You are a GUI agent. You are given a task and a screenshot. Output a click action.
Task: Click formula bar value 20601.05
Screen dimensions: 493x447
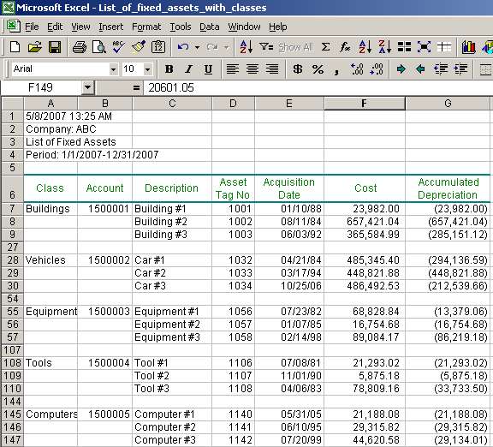(x=171, y=87)
